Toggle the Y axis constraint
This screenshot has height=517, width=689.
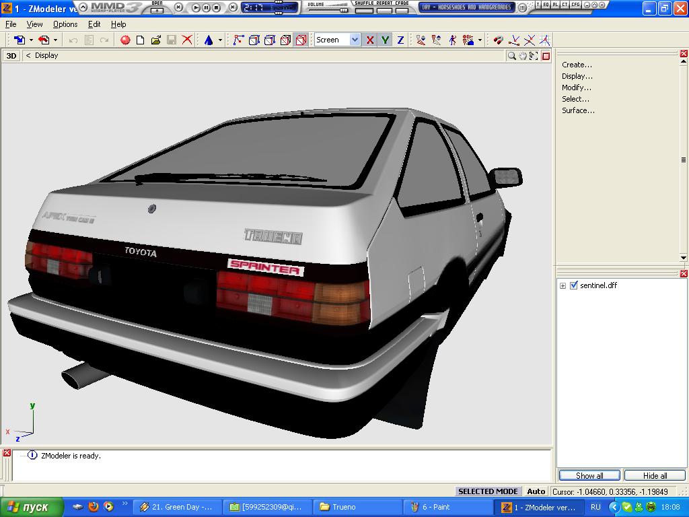click(385, 40)
